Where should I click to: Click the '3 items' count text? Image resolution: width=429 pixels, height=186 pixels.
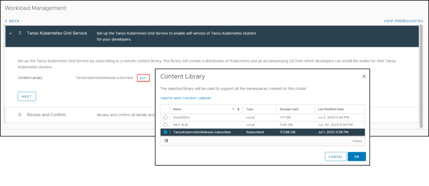click(x=357, y=141)
